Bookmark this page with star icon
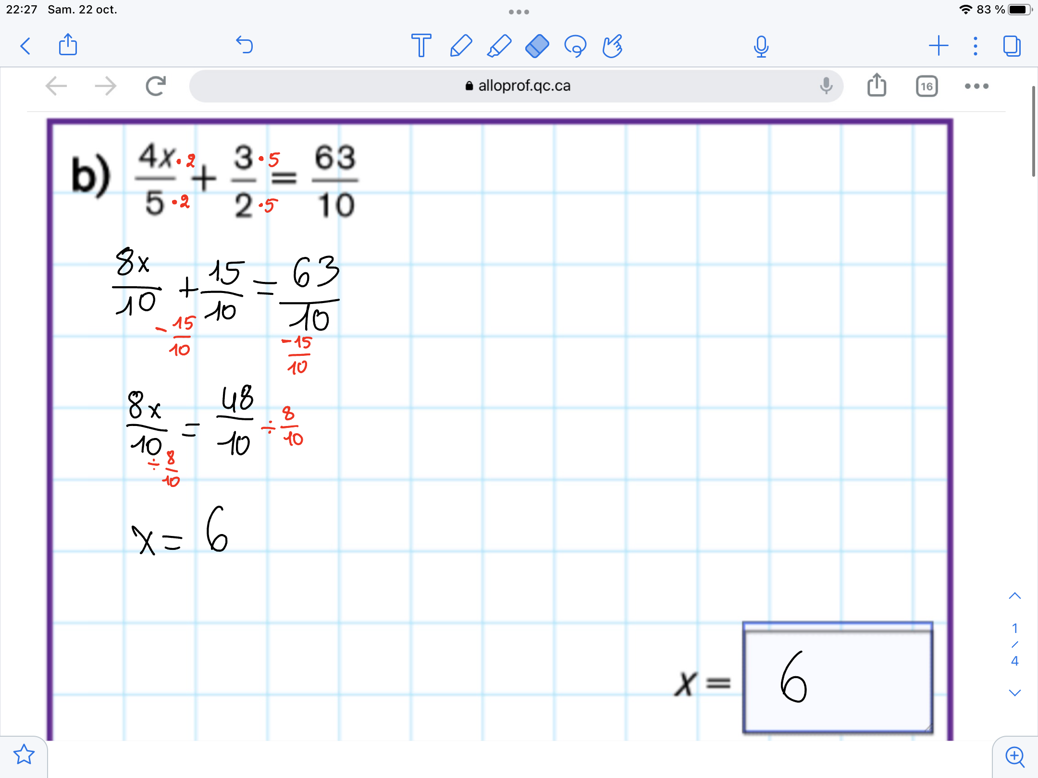Image resolution: width=1038 pixels, height=778 pixels. 24,754
